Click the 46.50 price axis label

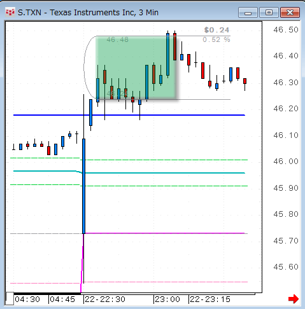pyautogui.click(x=286, y=30)
